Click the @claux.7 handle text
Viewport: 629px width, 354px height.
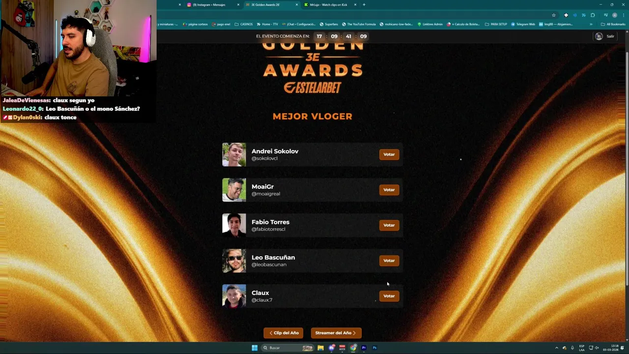pos(262,300)
